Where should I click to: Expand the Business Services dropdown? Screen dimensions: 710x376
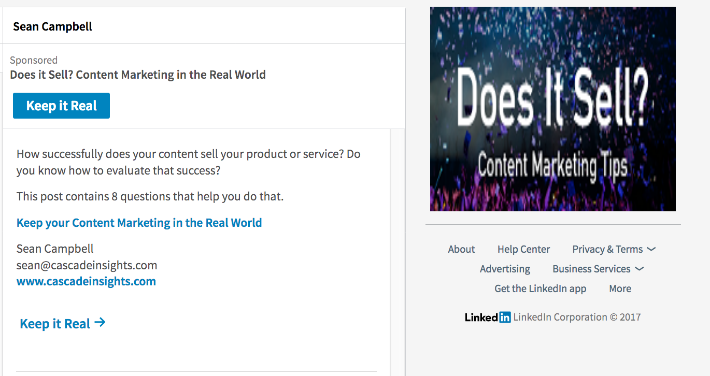[x=591, y=269]
